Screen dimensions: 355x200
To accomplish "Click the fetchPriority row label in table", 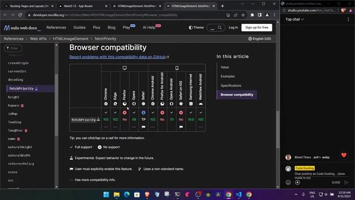I will coord(85,119).
